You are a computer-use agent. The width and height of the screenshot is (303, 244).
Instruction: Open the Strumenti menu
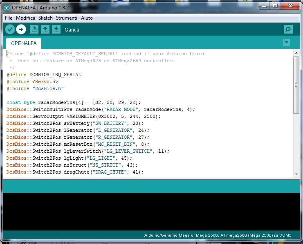coord(67,18)
